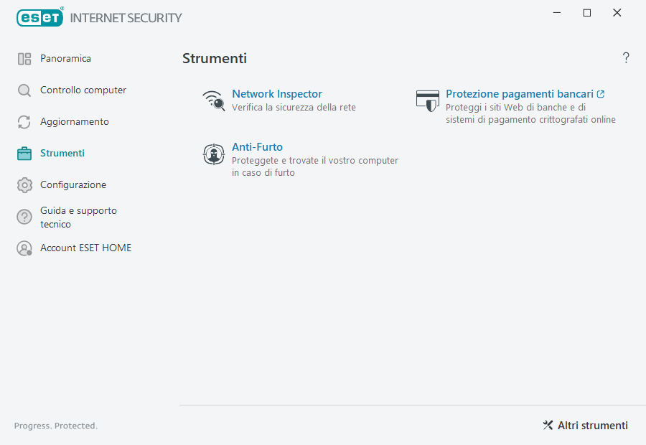Click the Panoramica sidebar icon
Image resolution: width=646 pixels, height=445 pixels.
tap(24, 58)
